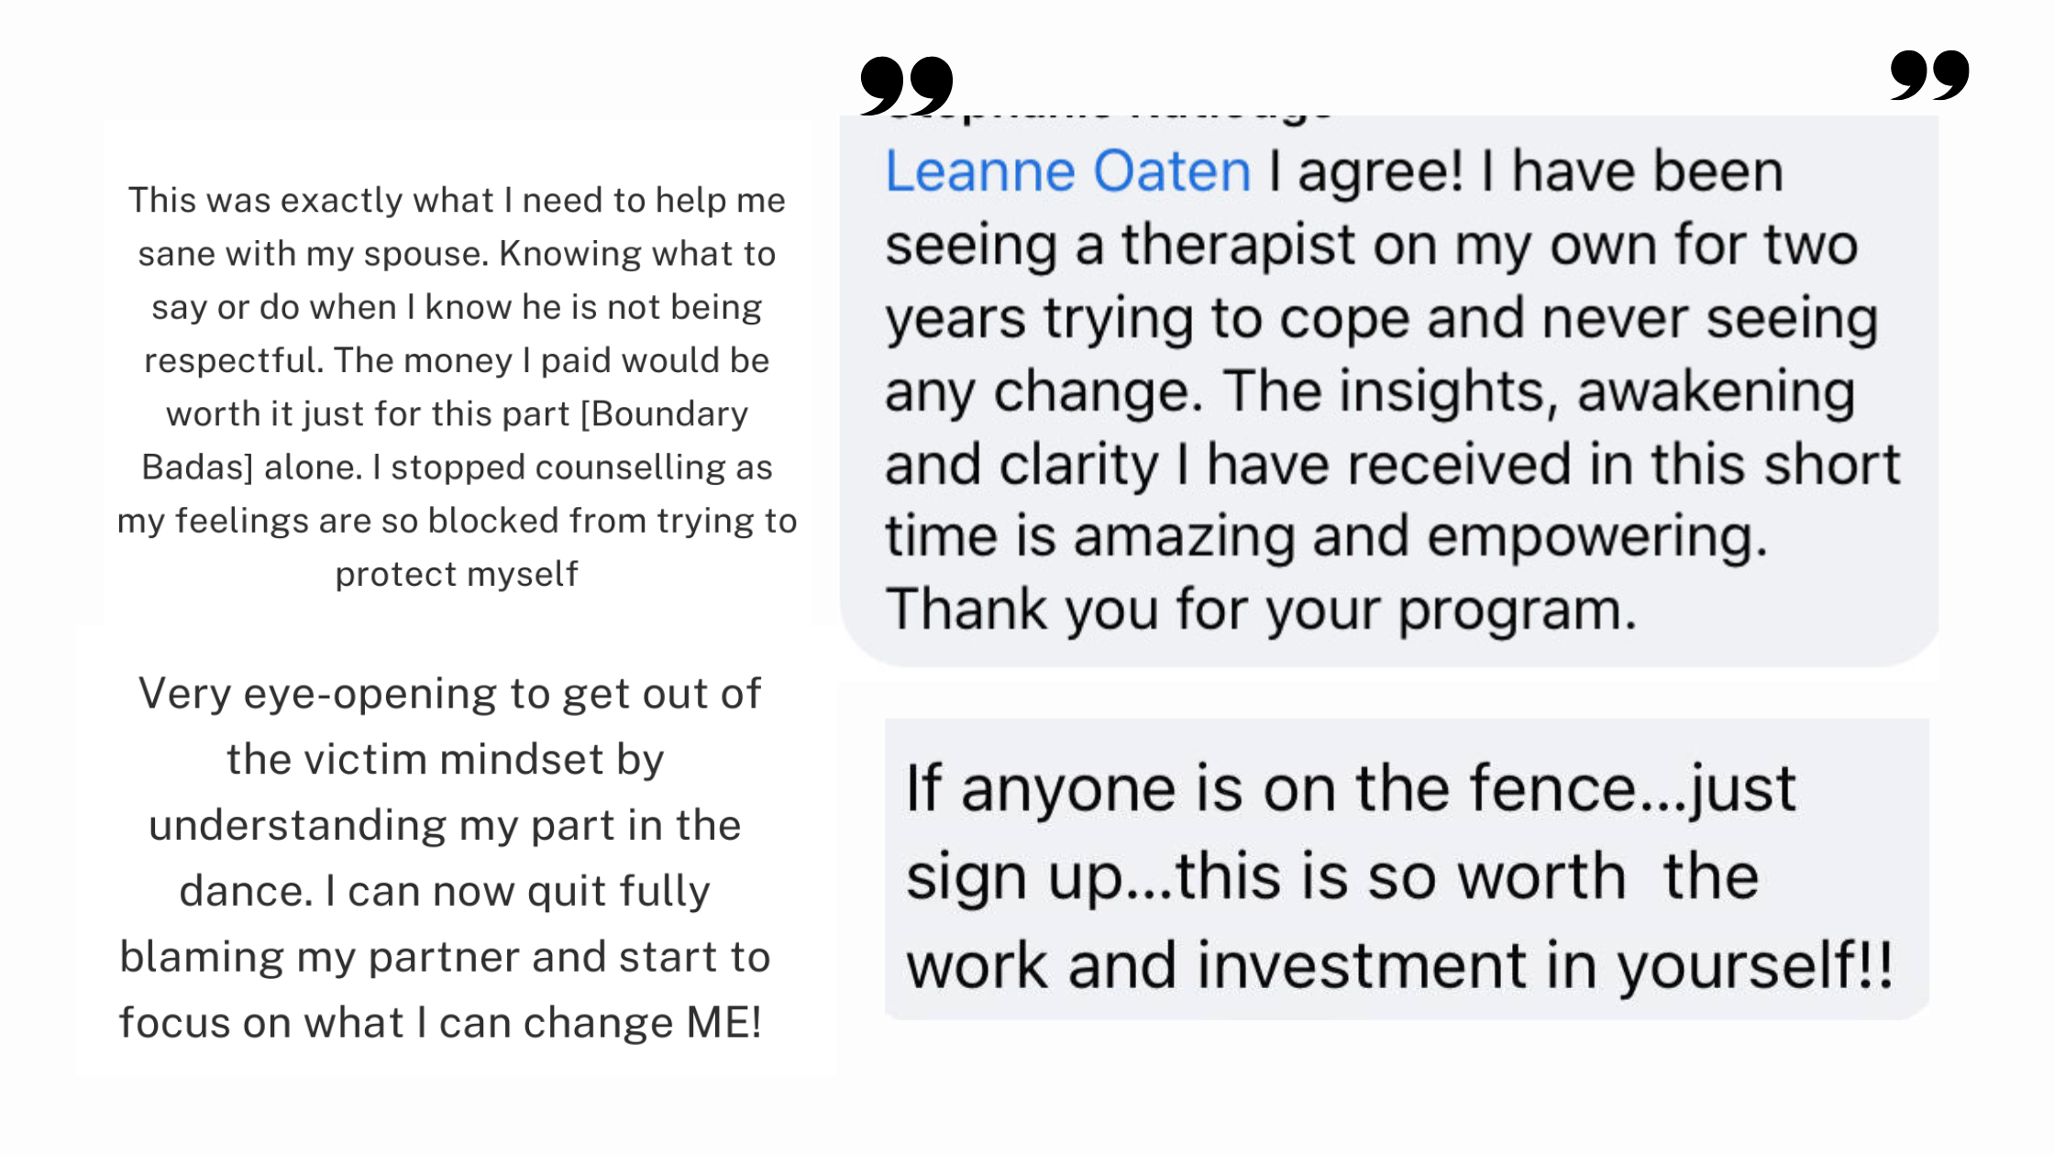Click the line "understanding my part in the"
This screenshot has width=2054, height=1155.
tap(445, 825)
